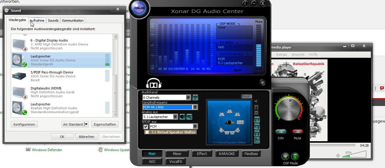This screenshot has width=385, height=168.
Task: Click the green GX DSP mode button
Action: tap(295, 156)
